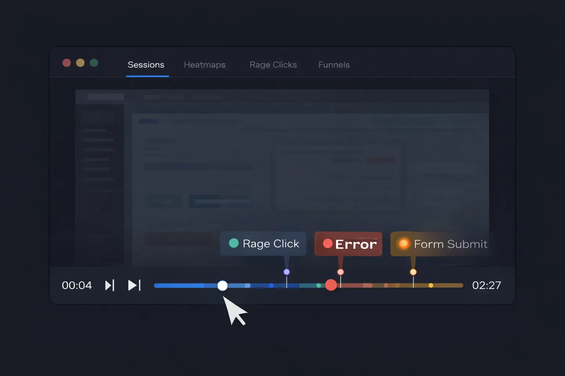Click the skip-forward playback icon
The image size is (565, 376).
(x=134, y=285)
